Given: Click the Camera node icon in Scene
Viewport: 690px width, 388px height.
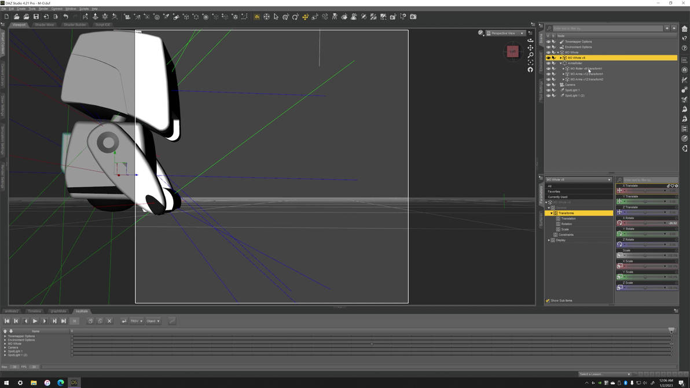Looking at the screenshot, I should point(562,85).
